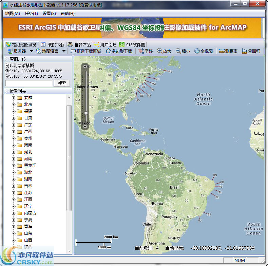Click the 辽宁 folder icon
The image size is (268, 266).
click(x=19, y=206)
